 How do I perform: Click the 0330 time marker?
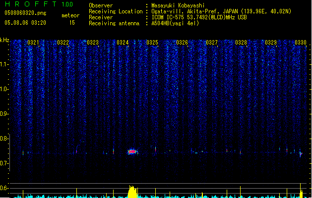[x=301, y=43]
